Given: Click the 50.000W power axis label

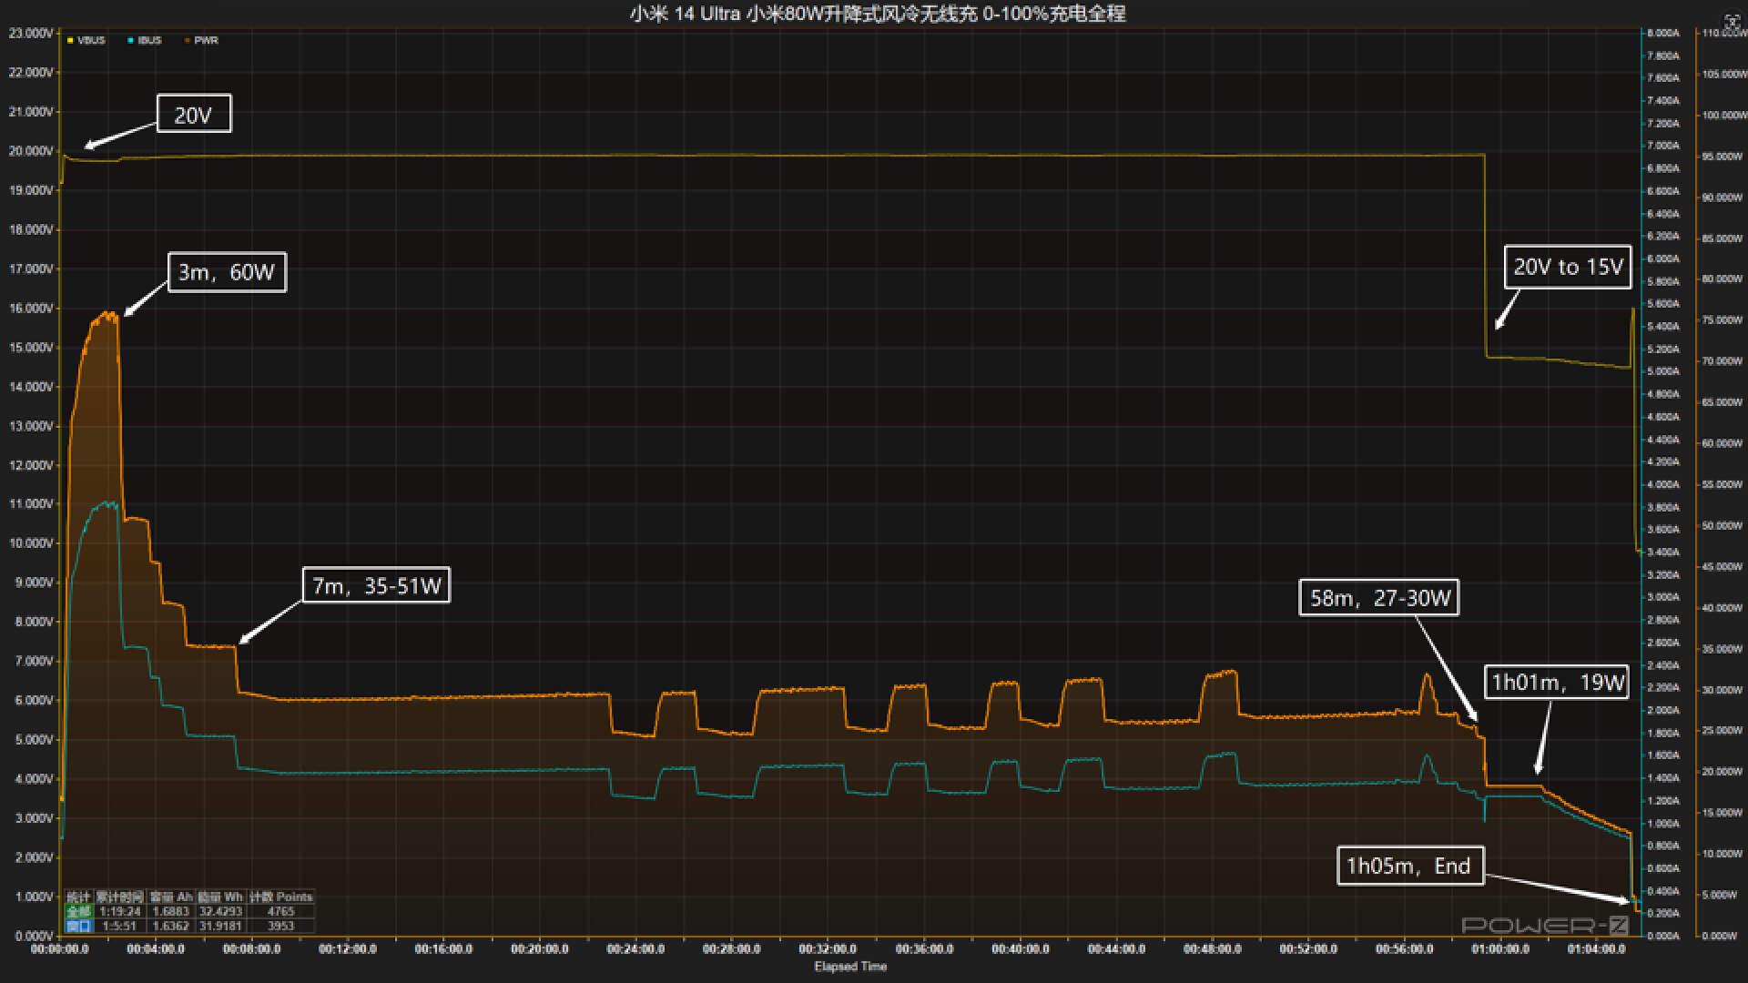Looking at the screenshot, I should [x=1724, y=526].
